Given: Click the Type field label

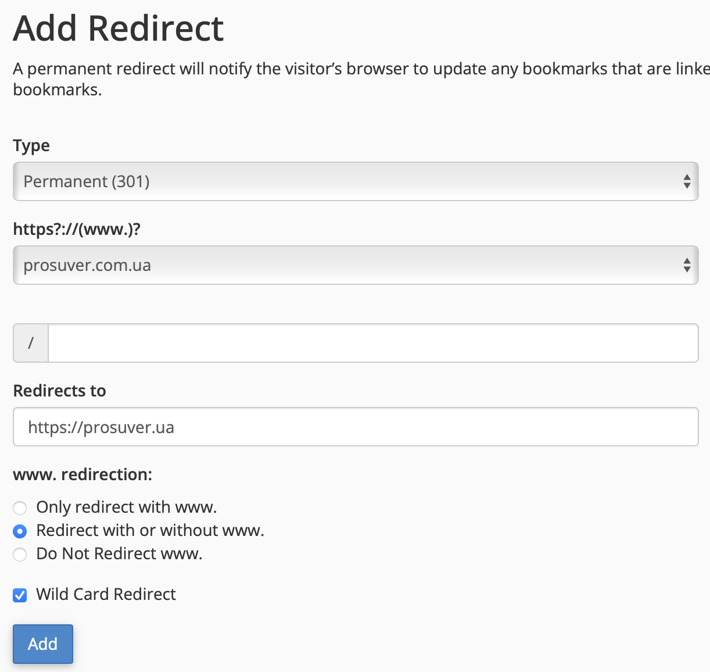Looking at the screenshot, I should [x=31, y=145].
